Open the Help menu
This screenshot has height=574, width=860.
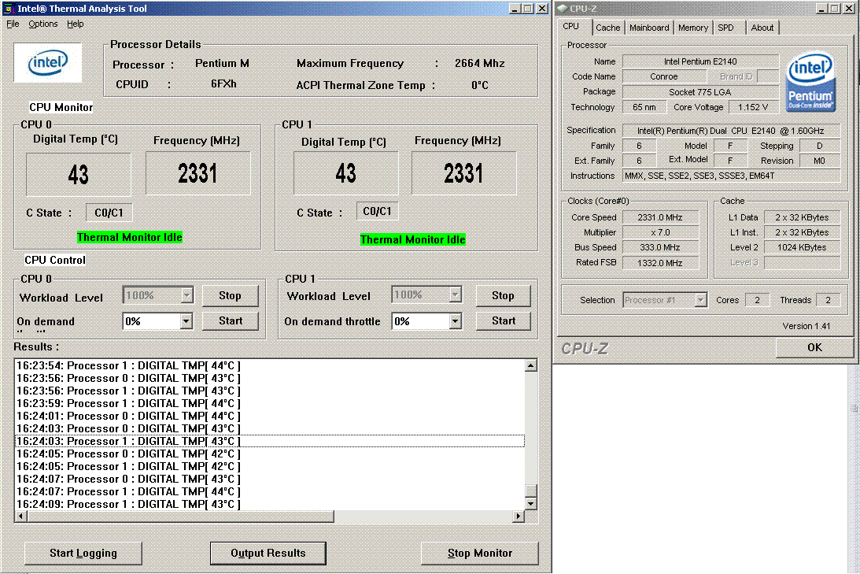(x=75, y=24)
